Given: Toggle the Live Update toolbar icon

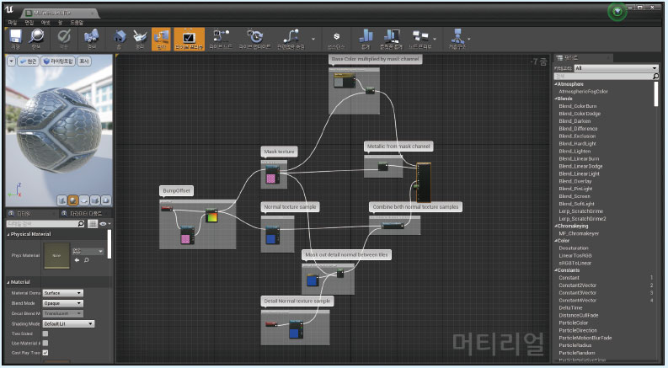Looking at the screenshot, I should click(x=254, y=36).
